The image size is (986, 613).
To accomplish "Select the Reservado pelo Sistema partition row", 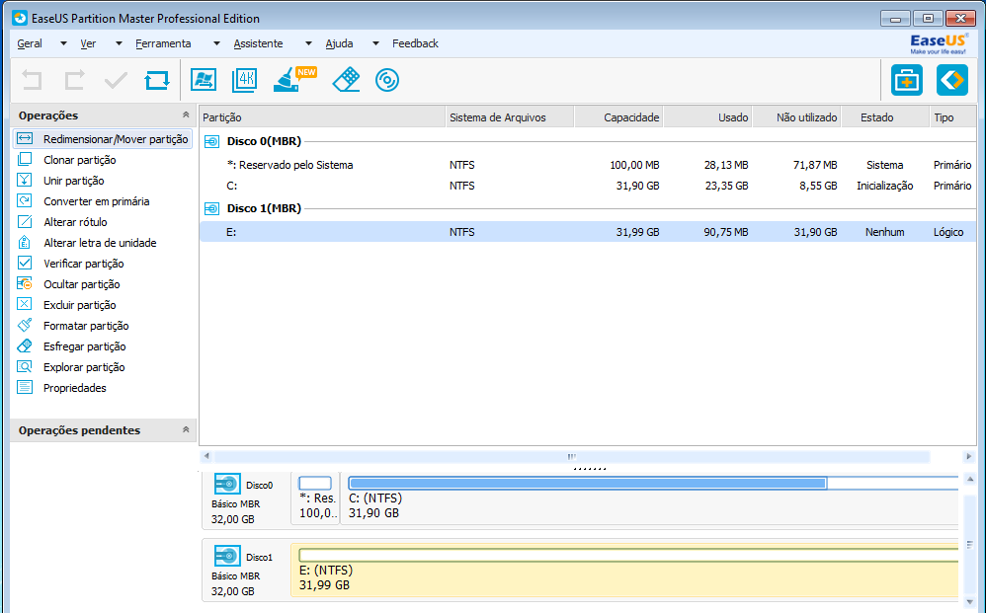I will pos(588,165).
